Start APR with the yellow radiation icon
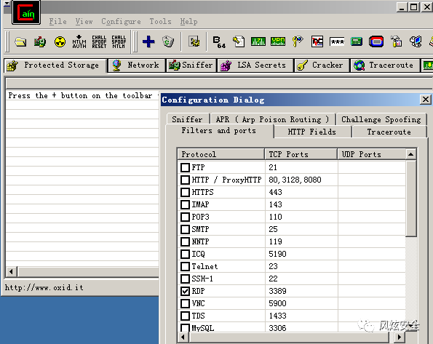This screenshot has height=344, width=433. [x=60, y=42]
